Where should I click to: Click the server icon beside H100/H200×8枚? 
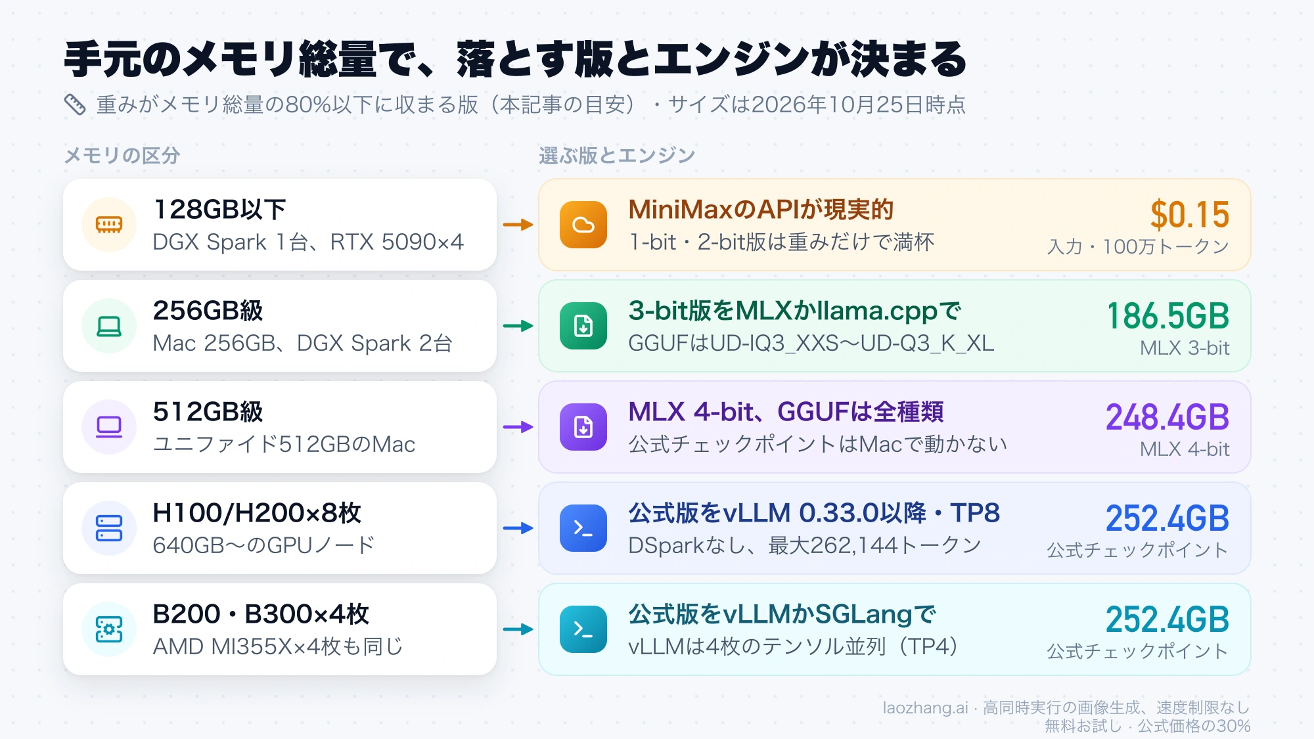109,528
